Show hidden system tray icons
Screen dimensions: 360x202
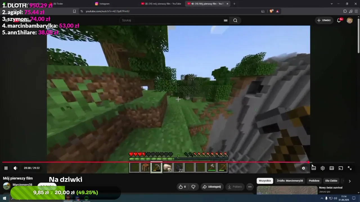point(322,198)
